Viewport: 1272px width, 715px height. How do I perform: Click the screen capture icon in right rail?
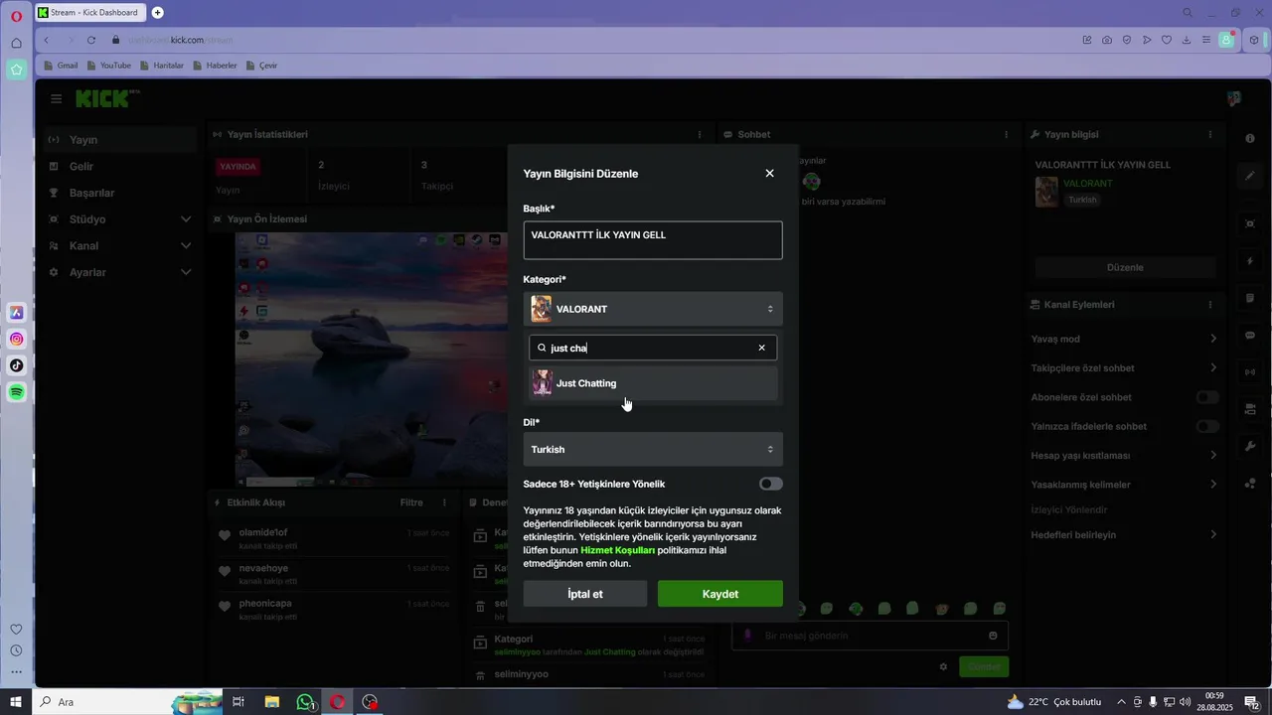(x=1250, y=223)
